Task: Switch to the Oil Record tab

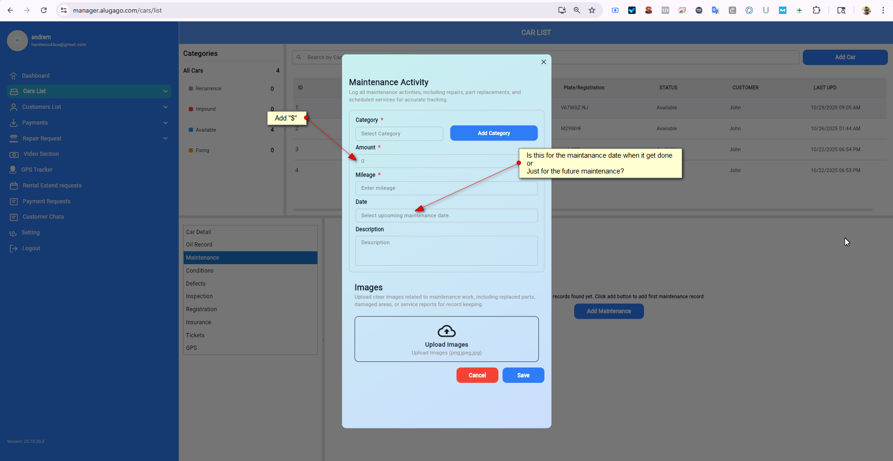Action: [x=199, y=245]
